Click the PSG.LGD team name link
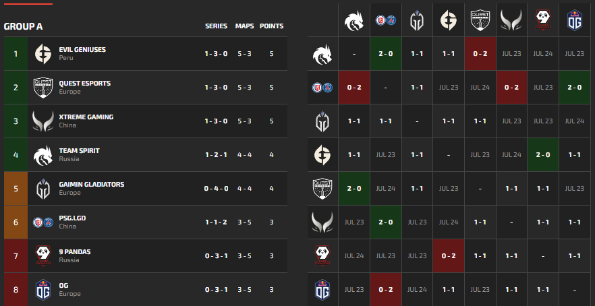The image size is (595, 306). 74,218
